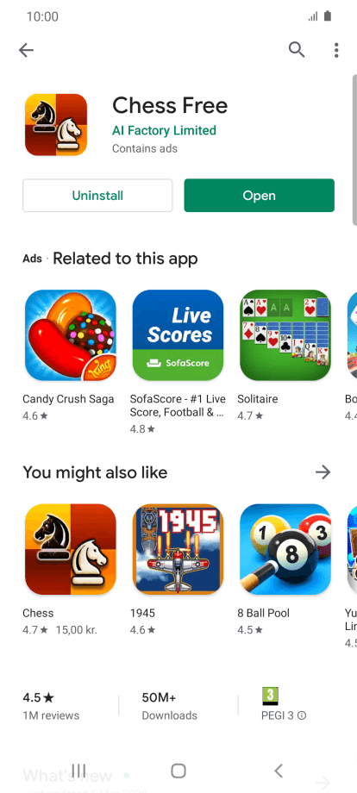View the 4.5 star 1M reviews rating

(51, 706)
